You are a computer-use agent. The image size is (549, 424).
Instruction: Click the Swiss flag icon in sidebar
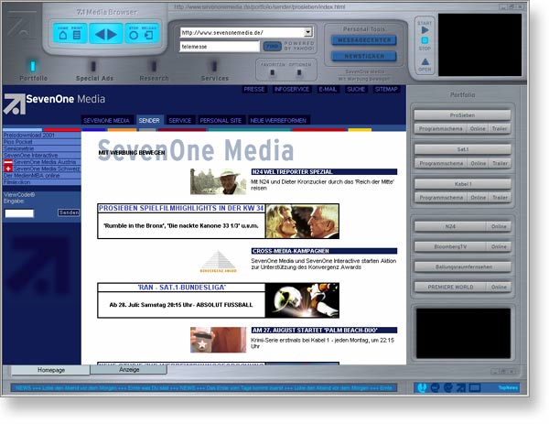(x=7, y=169)
